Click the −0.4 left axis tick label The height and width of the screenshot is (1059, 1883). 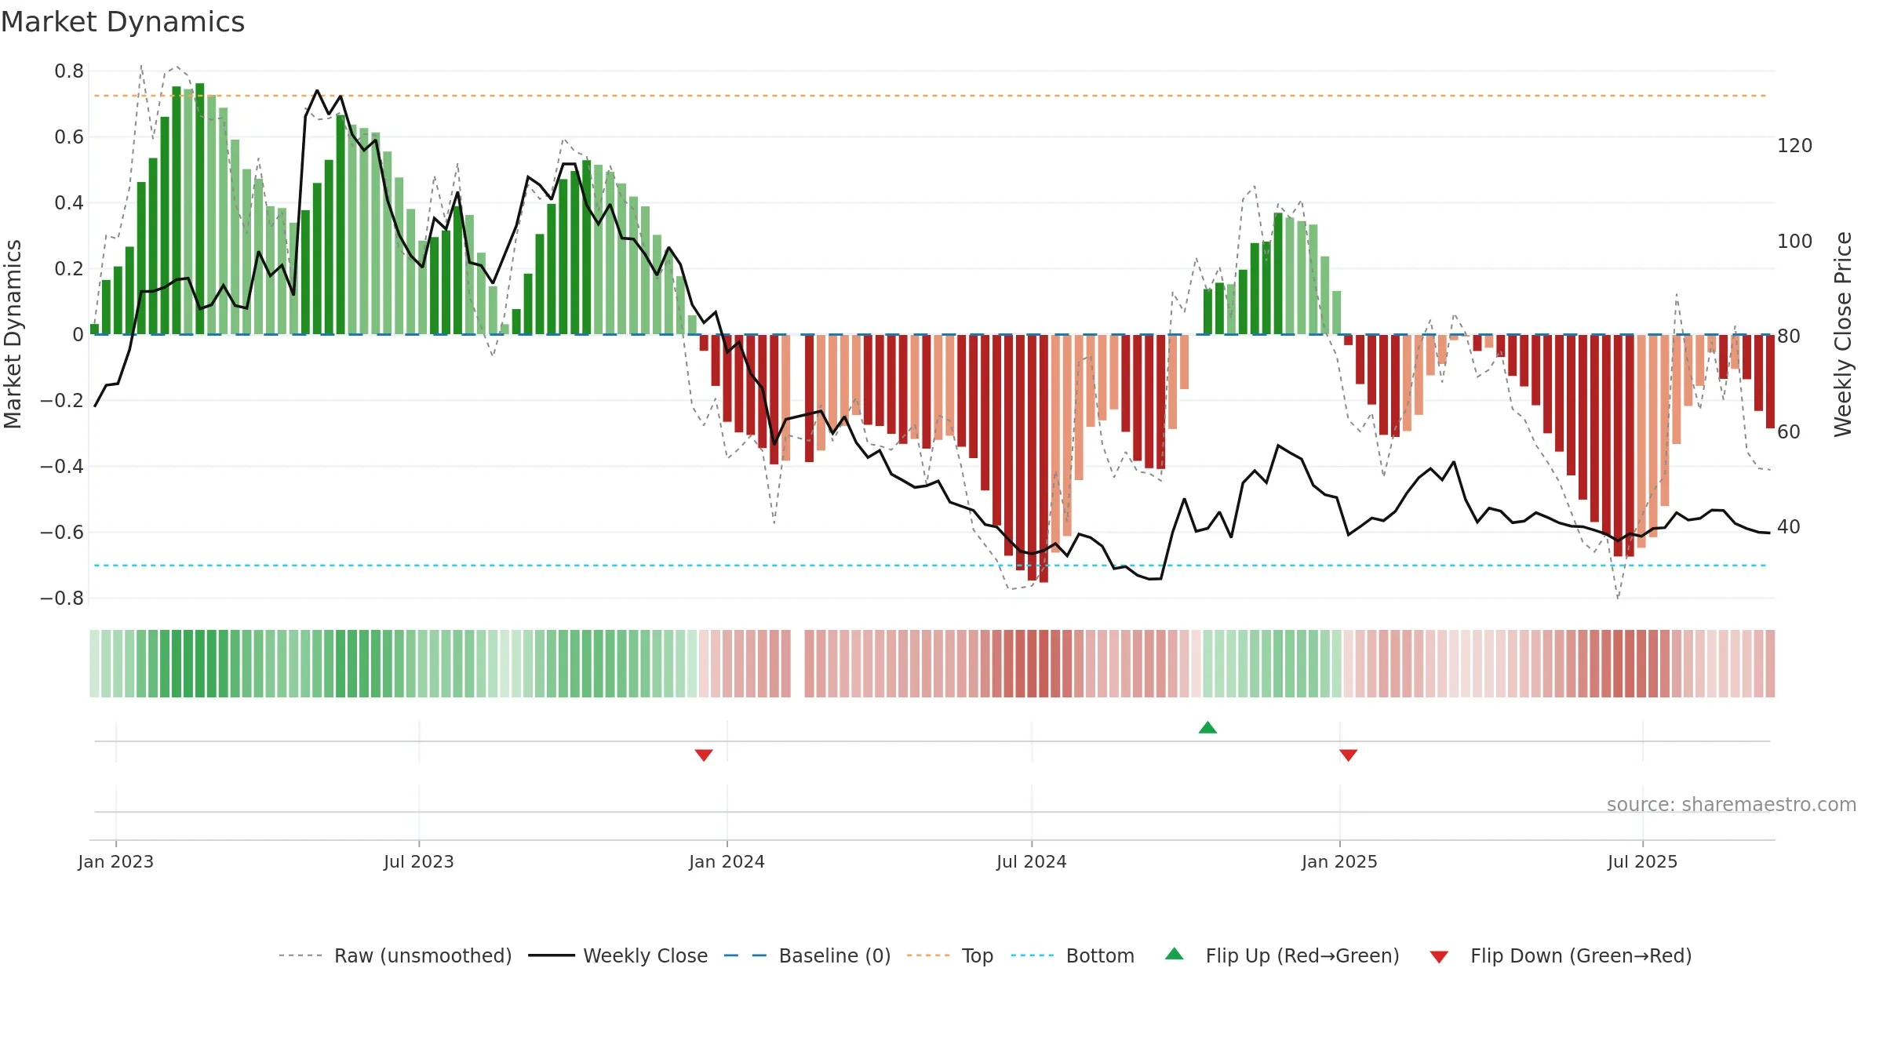coord(62,467)
